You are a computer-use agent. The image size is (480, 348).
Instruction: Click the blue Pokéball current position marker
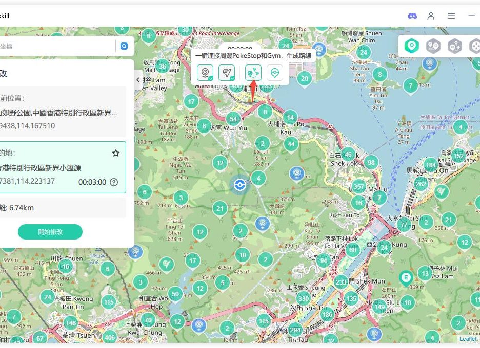(239, 185)
